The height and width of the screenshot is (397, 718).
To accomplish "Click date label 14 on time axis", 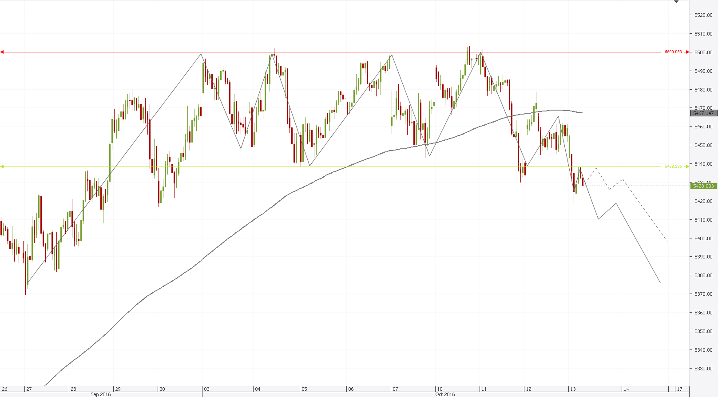I will pos(626,389).
